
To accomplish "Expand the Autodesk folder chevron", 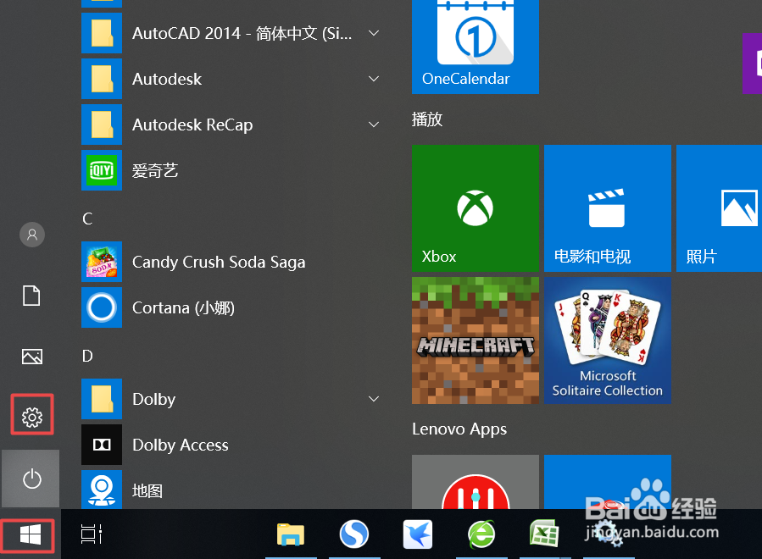I will pyautogui.click(x=374, y=79).
